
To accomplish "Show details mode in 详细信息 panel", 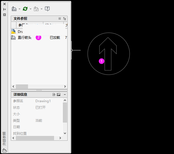I will [x=54, y=95].
